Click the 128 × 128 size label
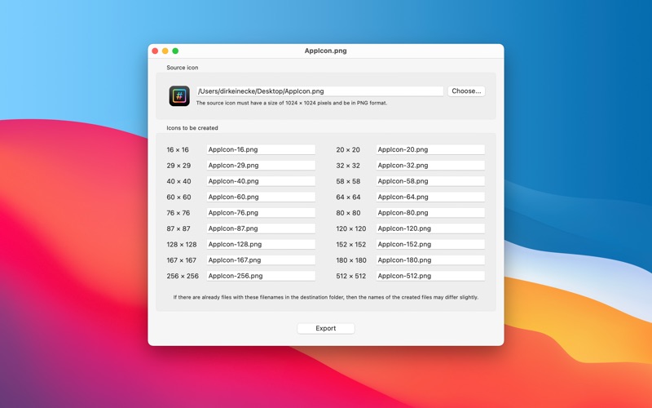The image size is (652, 408). pos(181,244)
